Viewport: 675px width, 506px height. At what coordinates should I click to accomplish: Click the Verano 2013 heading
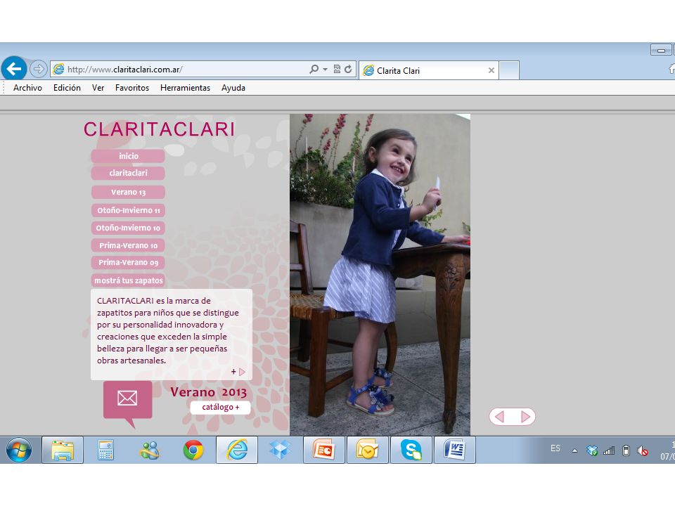(x=208, y=392)
